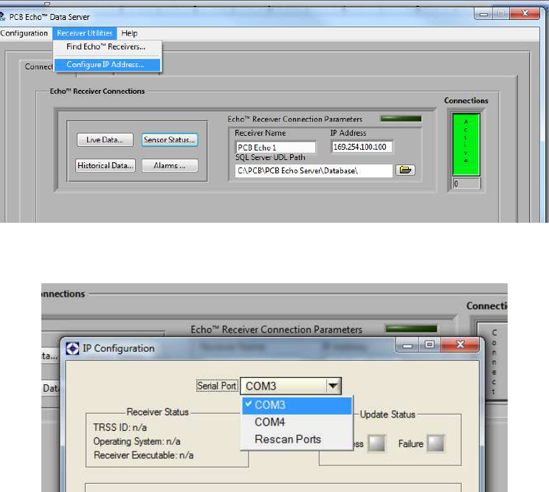Click the Alarms button
549x492 pixels.
point(170,165)
